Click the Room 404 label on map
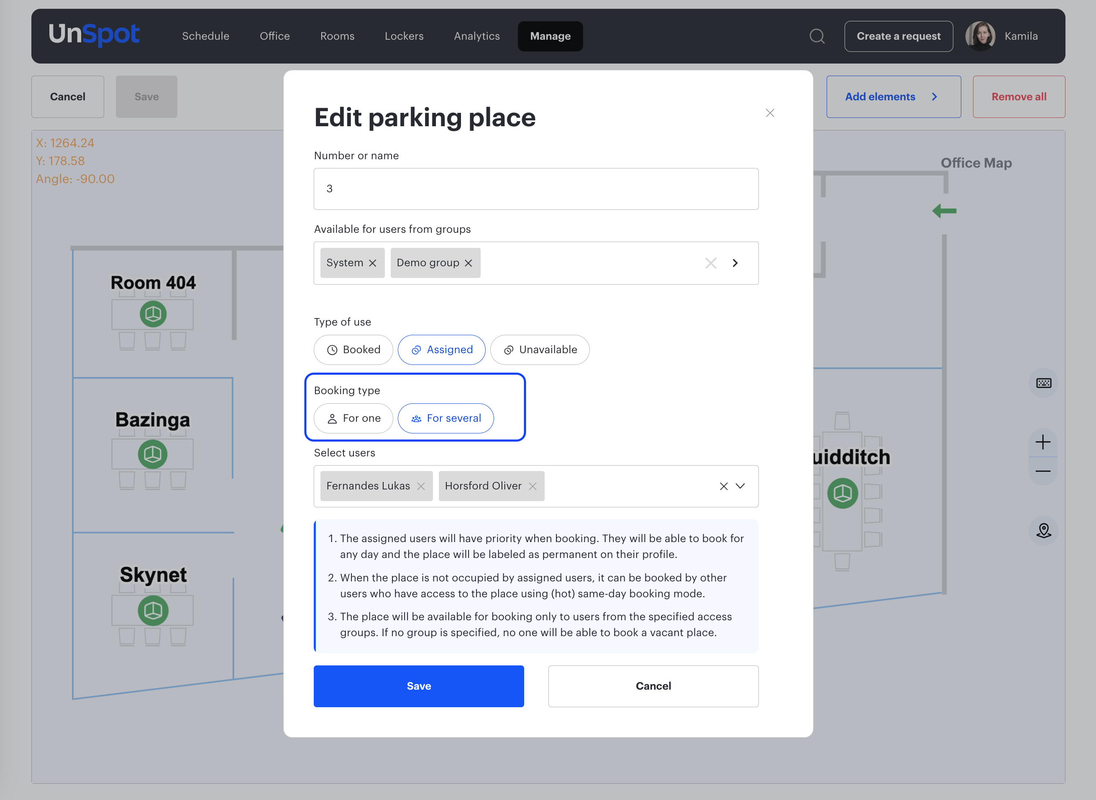1096x800 pixels. coord(153,282)
